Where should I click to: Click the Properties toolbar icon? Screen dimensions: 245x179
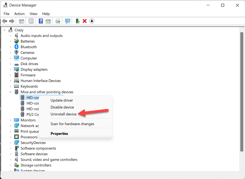coord(31,21)
